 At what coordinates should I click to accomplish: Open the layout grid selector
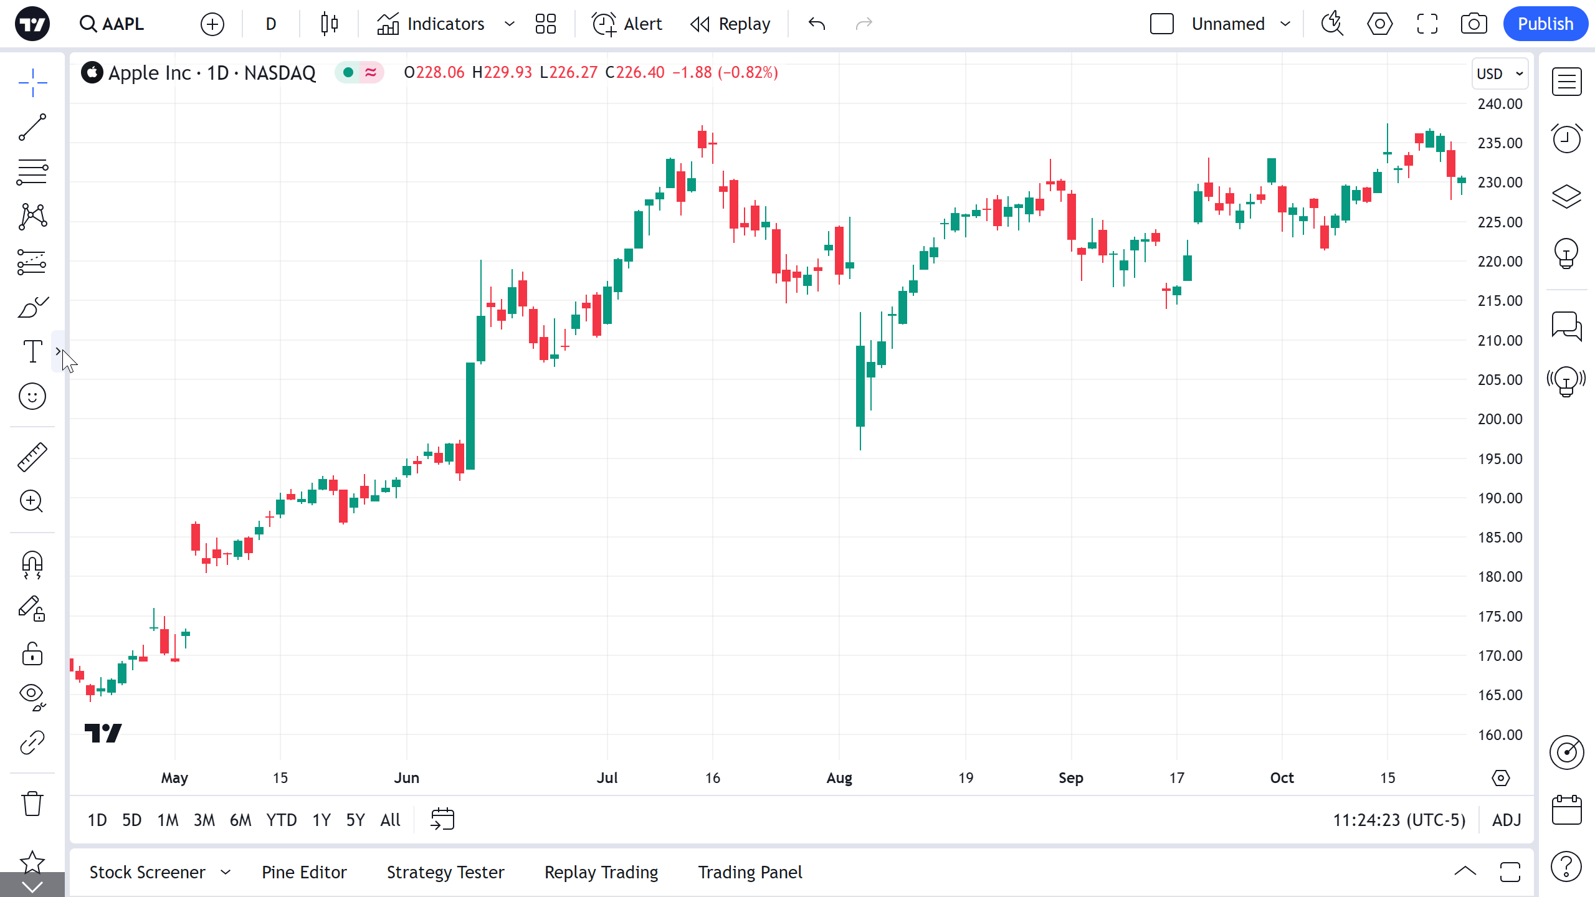coord(545,24)
